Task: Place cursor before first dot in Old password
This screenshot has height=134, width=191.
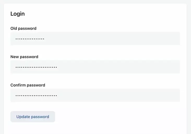Action: tap(15, 39)
